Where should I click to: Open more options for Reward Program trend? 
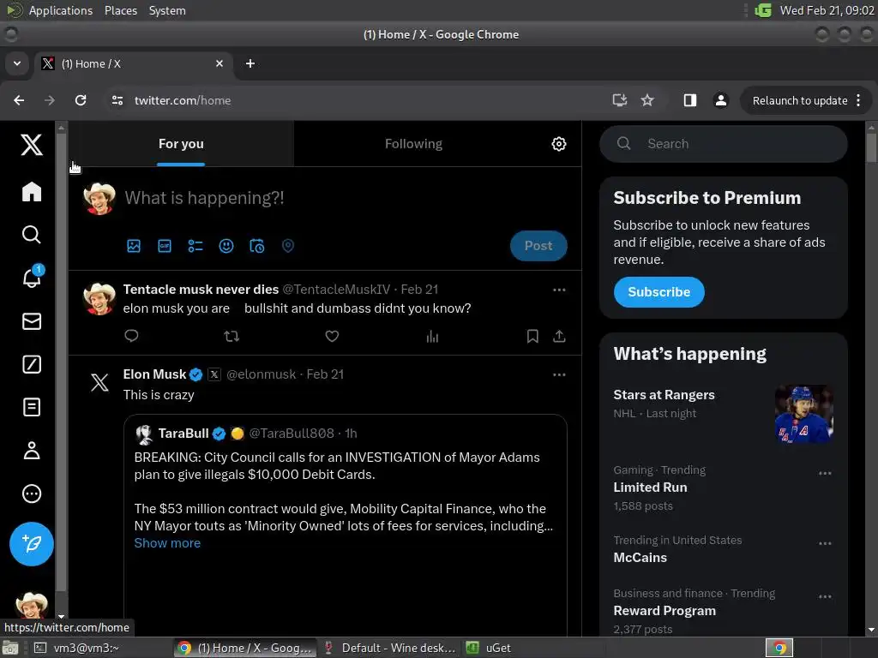(x=825, y=596)
